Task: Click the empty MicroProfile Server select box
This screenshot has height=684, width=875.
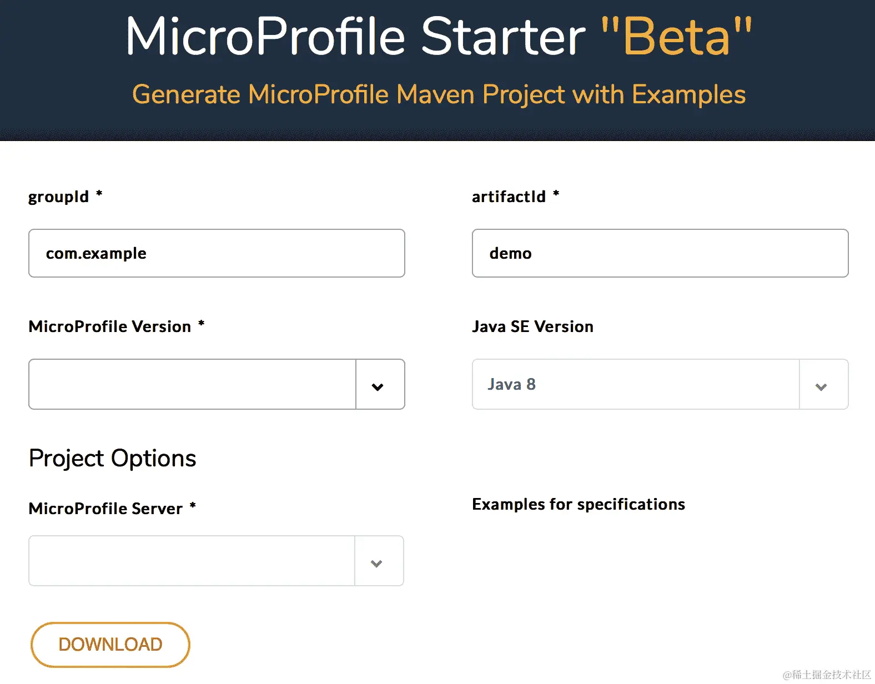Action: [x=192, y=561]
